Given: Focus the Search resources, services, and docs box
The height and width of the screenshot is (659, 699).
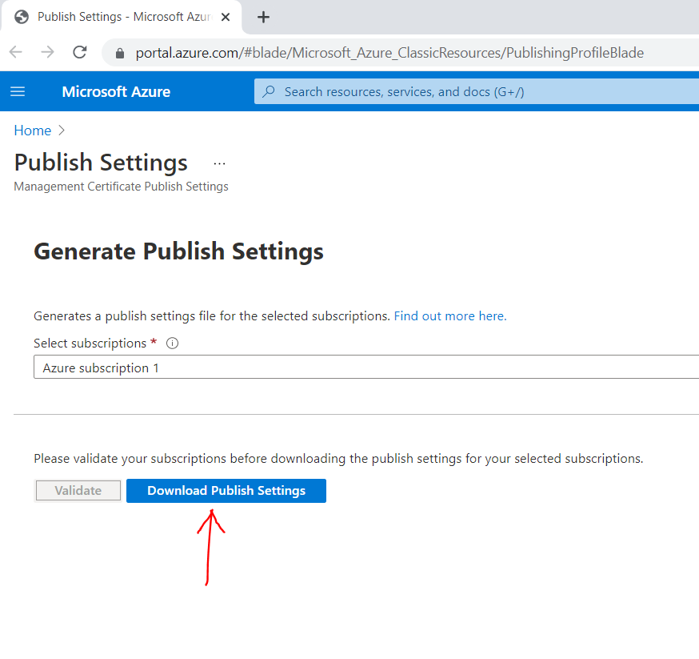Looking at the screenshot, I should 477,91.
